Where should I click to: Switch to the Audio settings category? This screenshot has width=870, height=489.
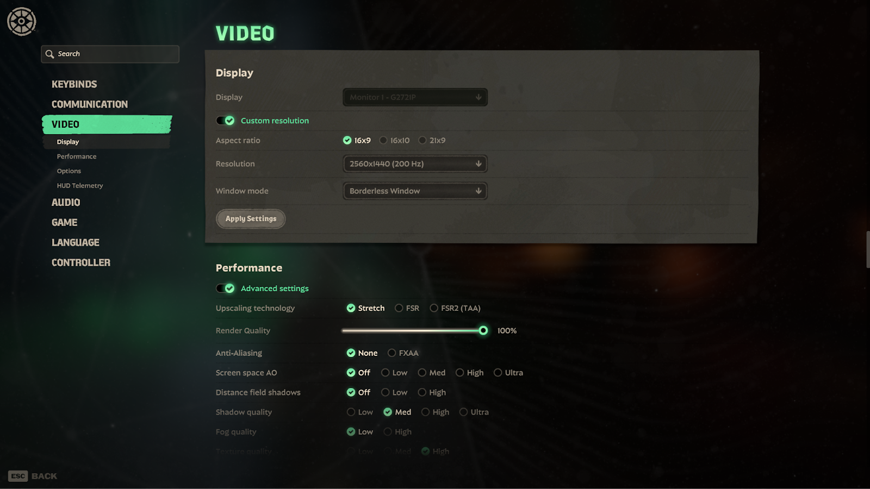pos(66,202)
